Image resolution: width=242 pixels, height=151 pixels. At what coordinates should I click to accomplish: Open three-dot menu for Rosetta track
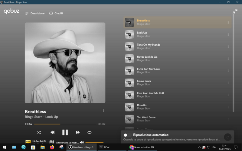228,107
